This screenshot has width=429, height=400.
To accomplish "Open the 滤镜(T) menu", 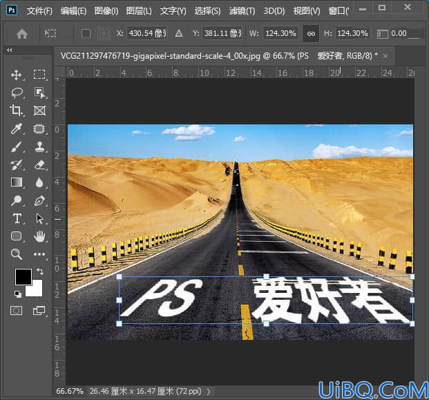I will tap(242, 11).
